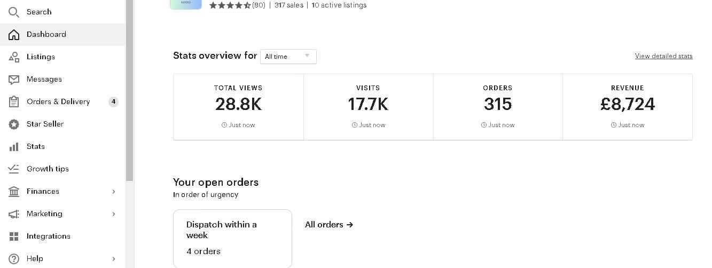The height and width of the screenshot is (268, 712).
Task: Click the Orders & Delivery clipboard icon
Action: point(14,101)
